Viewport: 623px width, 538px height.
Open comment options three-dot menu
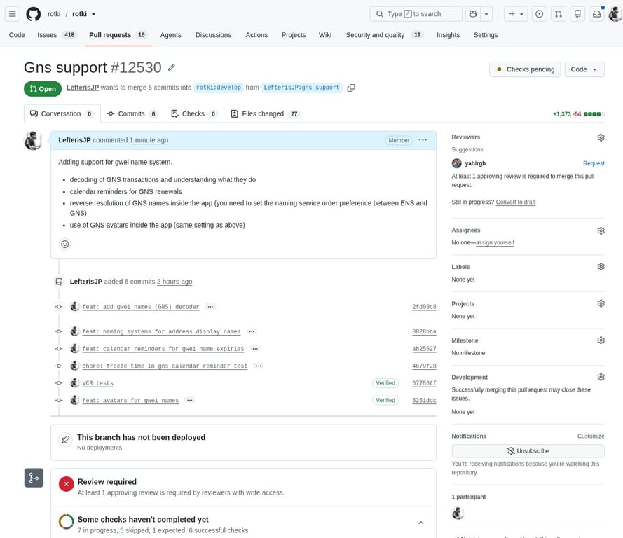[423, 140]
